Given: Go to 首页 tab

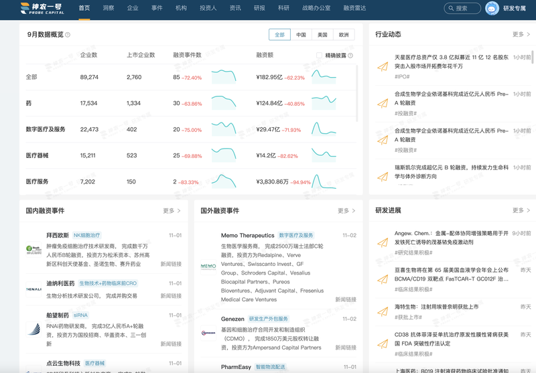Looking at the screenshot, I should pos(84,8).
